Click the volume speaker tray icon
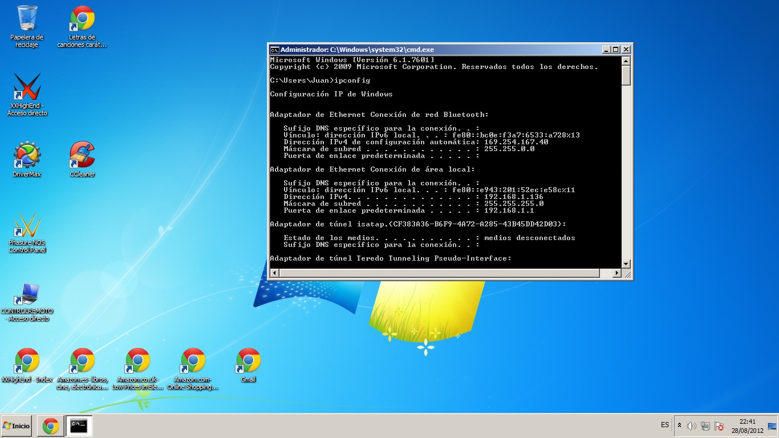The image size is (779, 438). (692, 426)
